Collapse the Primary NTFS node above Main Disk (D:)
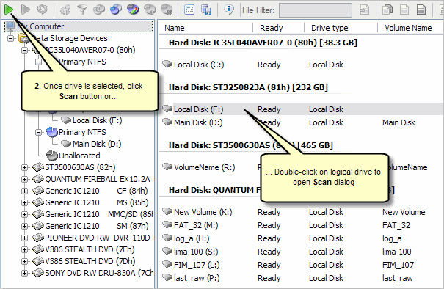This screenshot has height=289, width=444. pos(38,132)
